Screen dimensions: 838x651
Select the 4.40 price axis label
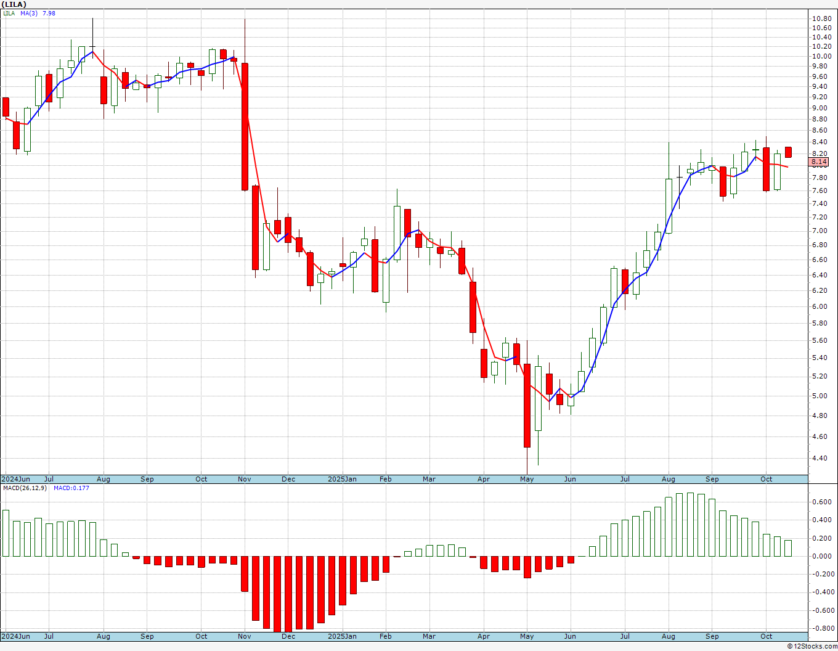point(820,458)
